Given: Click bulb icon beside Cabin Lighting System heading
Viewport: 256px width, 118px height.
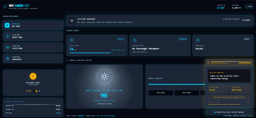Looking at the screenshot, I should coord(67,60).
